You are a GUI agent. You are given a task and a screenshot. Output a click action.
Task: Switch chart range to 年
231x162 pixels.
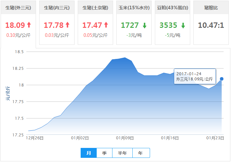(x=141, y=153)
